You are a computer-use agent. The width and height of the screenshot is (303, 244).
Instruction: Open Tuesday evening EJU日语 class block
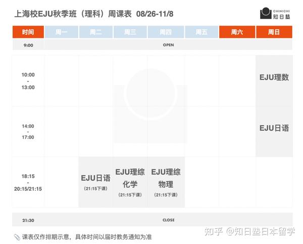click(x=95, y=182)
